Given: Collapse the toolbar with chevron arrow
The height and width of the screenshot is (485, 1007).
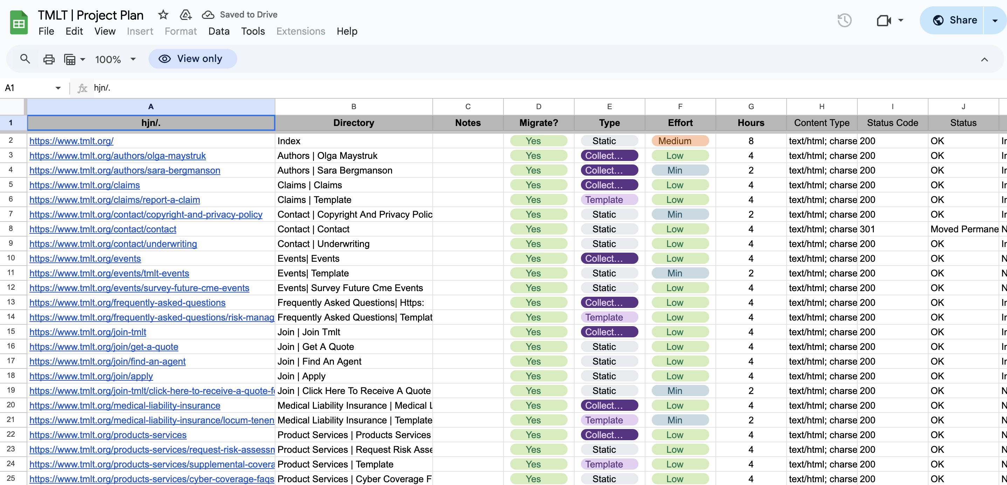Looking at the screenshot, I should pyautogui.click(x=984, y=59).
